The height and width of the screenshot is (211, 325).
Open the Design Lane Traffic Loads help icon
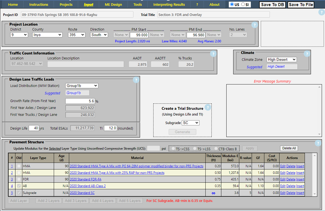136,80
